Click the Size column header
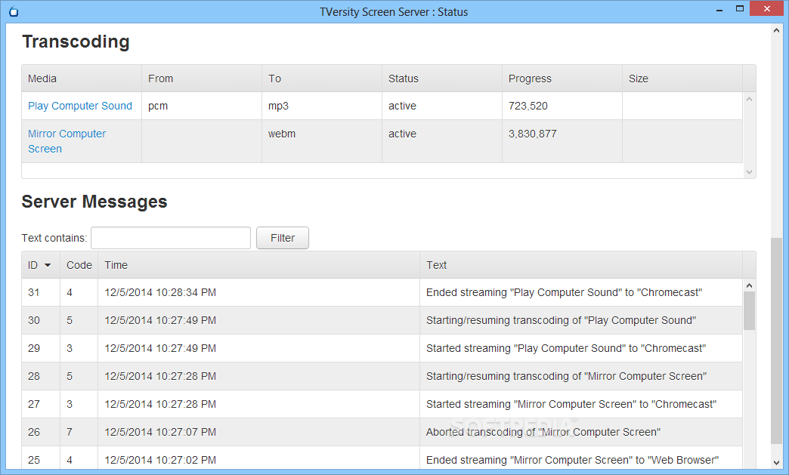 (x=682, y=79)
